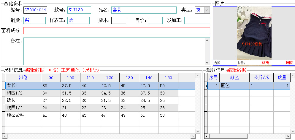Image resolution: width=295 pixels, height=140 pixels.
Task: Click 编辑数据 in the 裁剪信息 header
Action: tap(237, 70)
